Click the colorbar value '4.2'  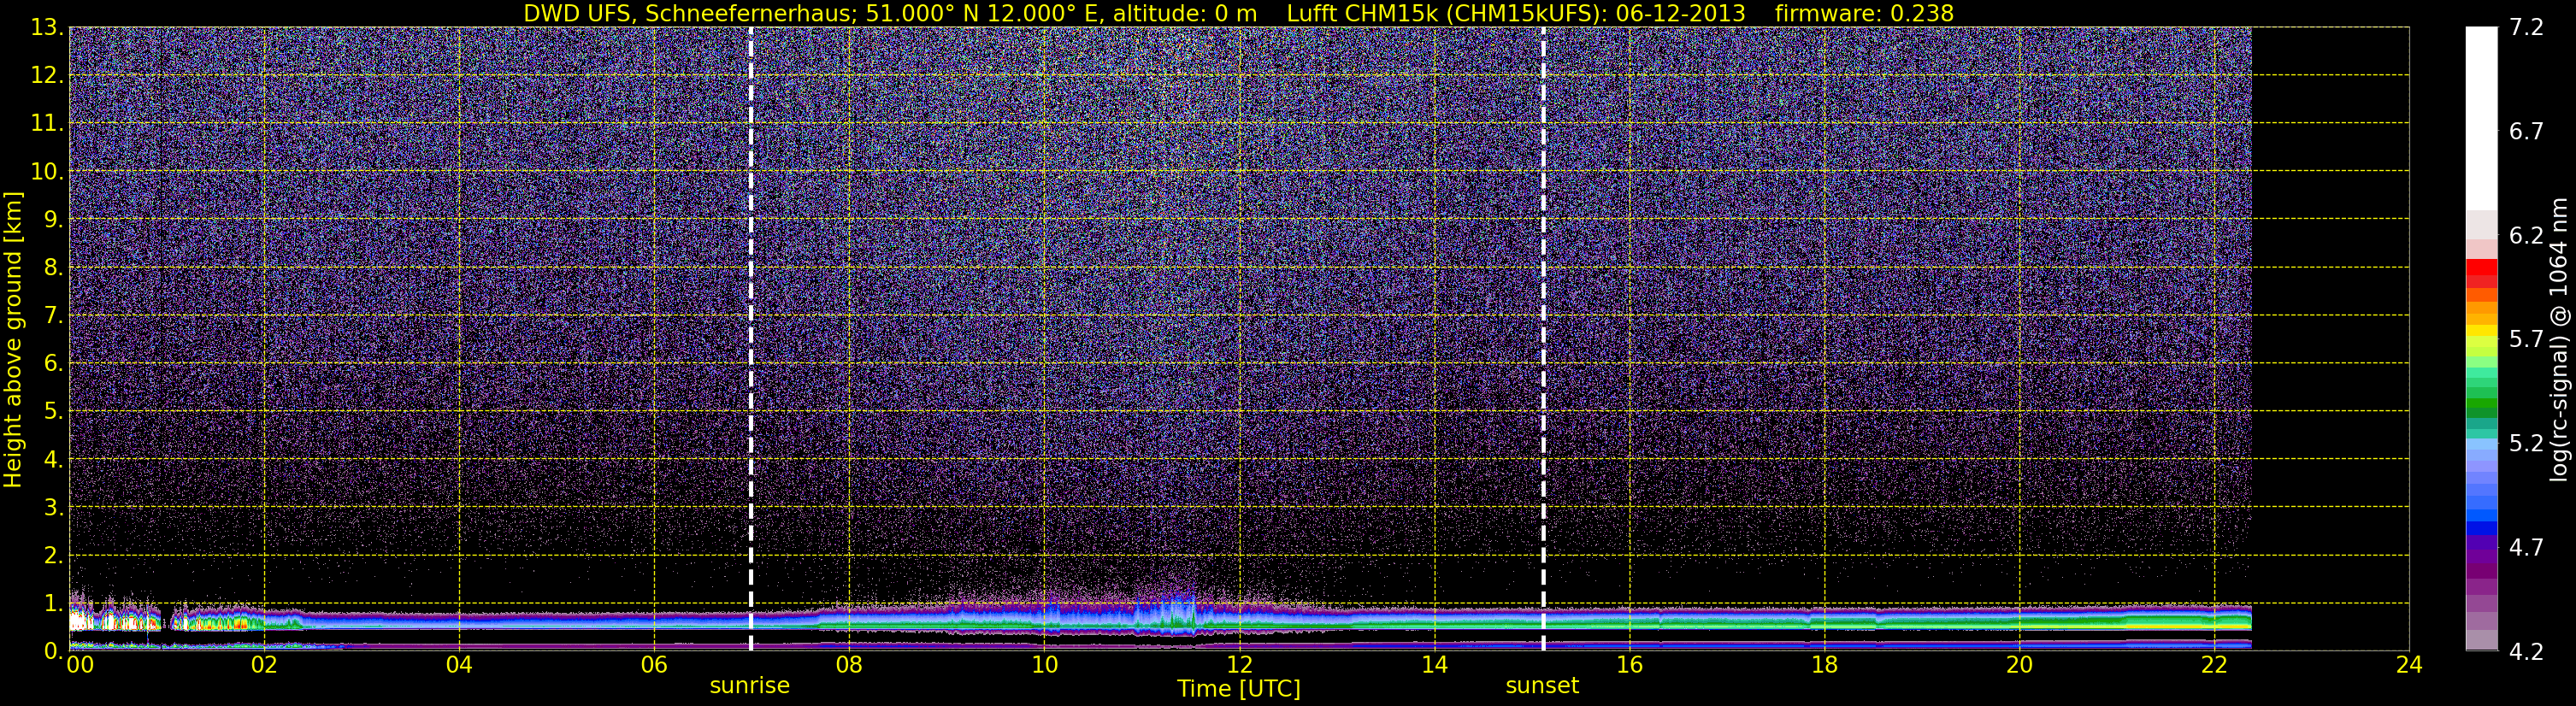tap(2526, 651)
